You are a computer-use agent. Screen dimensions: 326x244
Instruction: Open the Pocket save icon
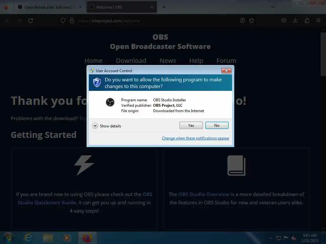(284, 20)
